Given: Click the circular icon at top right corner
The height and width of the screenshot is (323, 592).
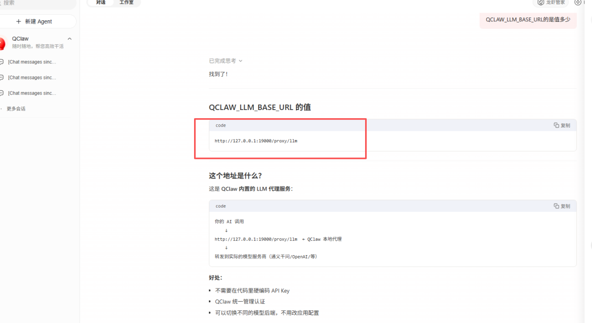Looking at the screenshot, I should point(578,2).
